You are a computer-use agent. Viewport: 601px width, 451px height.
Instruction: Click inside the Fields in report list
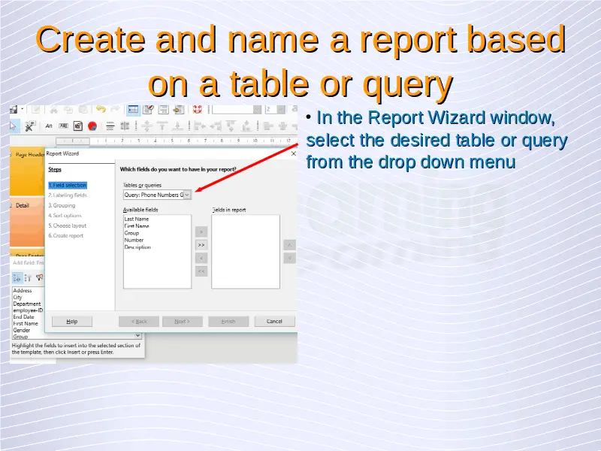pos(246,252)
